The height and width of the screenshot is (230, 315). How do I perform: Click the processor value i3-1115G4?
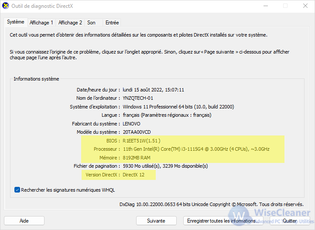coord(196,149)
